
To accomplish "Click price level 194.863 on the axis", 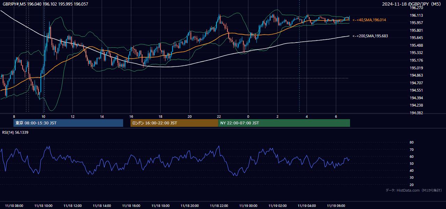I will point(416,75).
